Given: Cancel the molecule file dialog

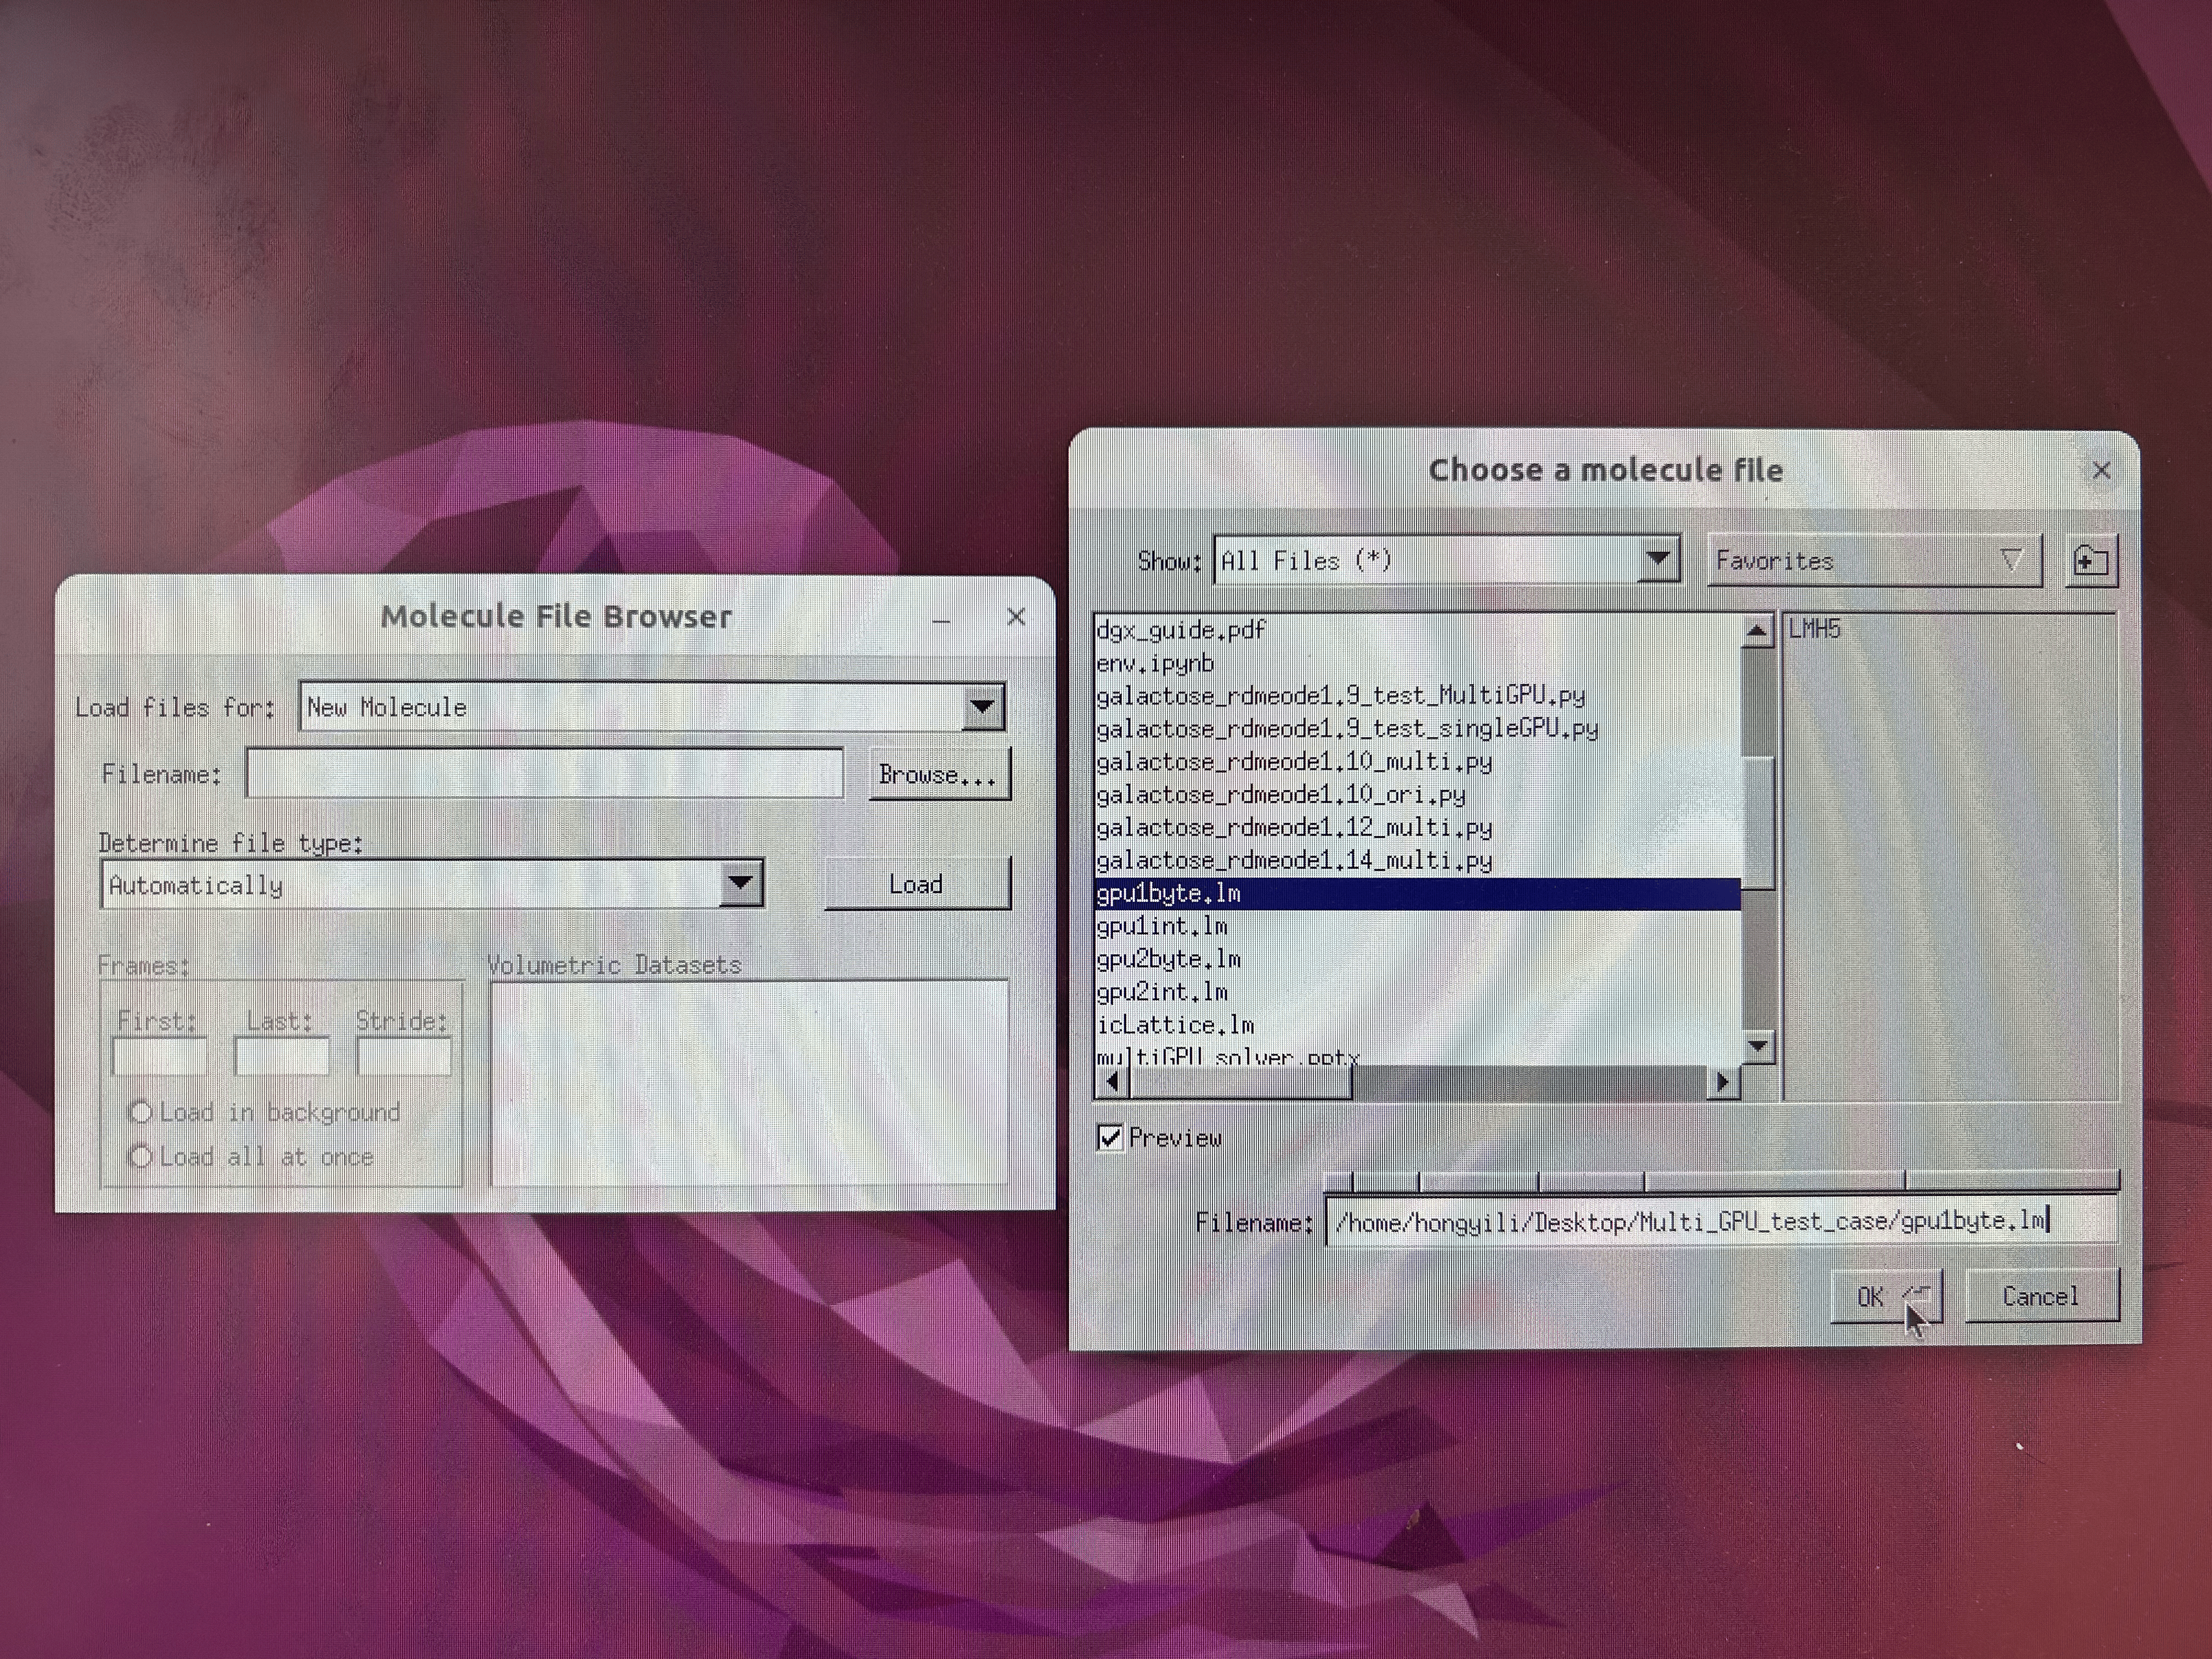Looking at the screenshot, I should pos(2041,1297).
